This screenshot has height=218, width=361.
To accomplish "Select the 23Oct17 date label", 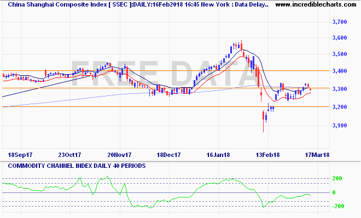I will coord(68,155).
